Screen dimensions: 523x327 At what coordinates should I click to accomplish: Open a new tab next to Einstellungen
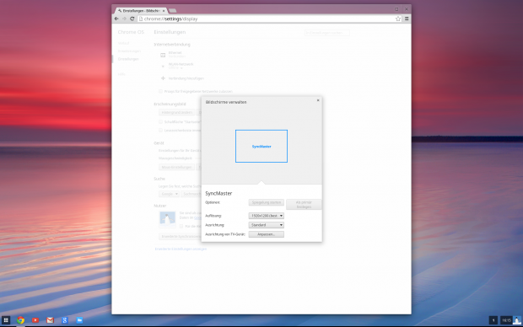[x=173, y=11]
